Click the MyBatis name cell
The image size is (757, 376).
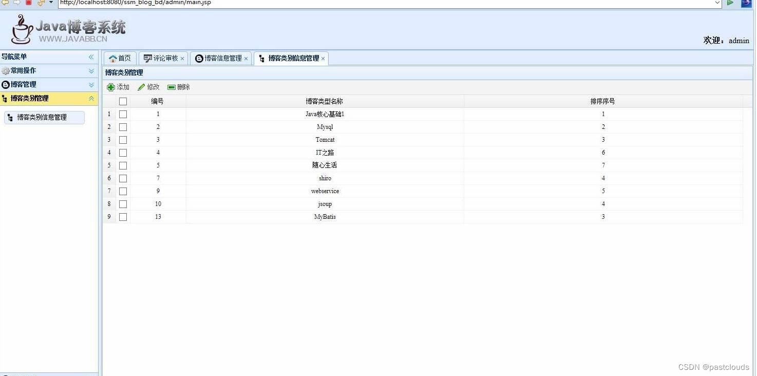pos(325,217)
